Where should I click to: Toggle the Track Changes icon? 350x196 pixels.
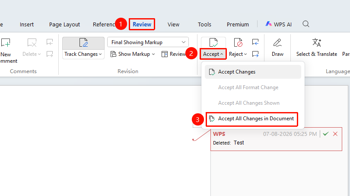point(83,42)
